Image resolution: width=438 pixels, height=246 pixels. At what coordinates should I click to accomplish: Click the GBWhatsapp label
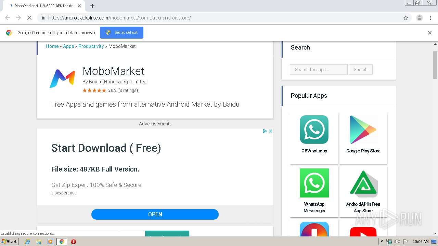tap(314, 151)
